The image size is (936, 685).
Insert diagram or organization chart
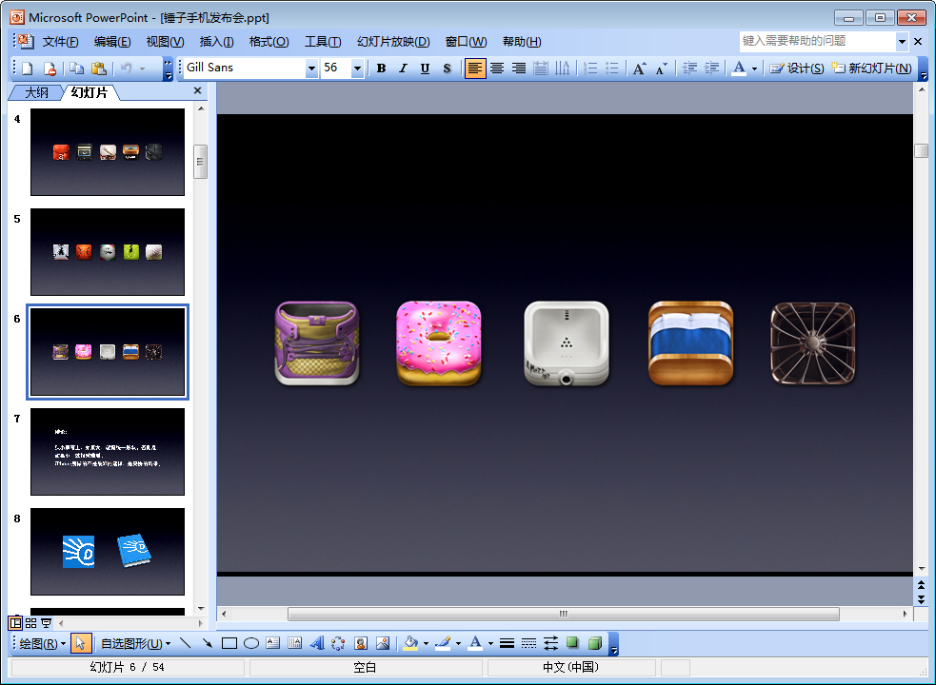coord(338,643)
